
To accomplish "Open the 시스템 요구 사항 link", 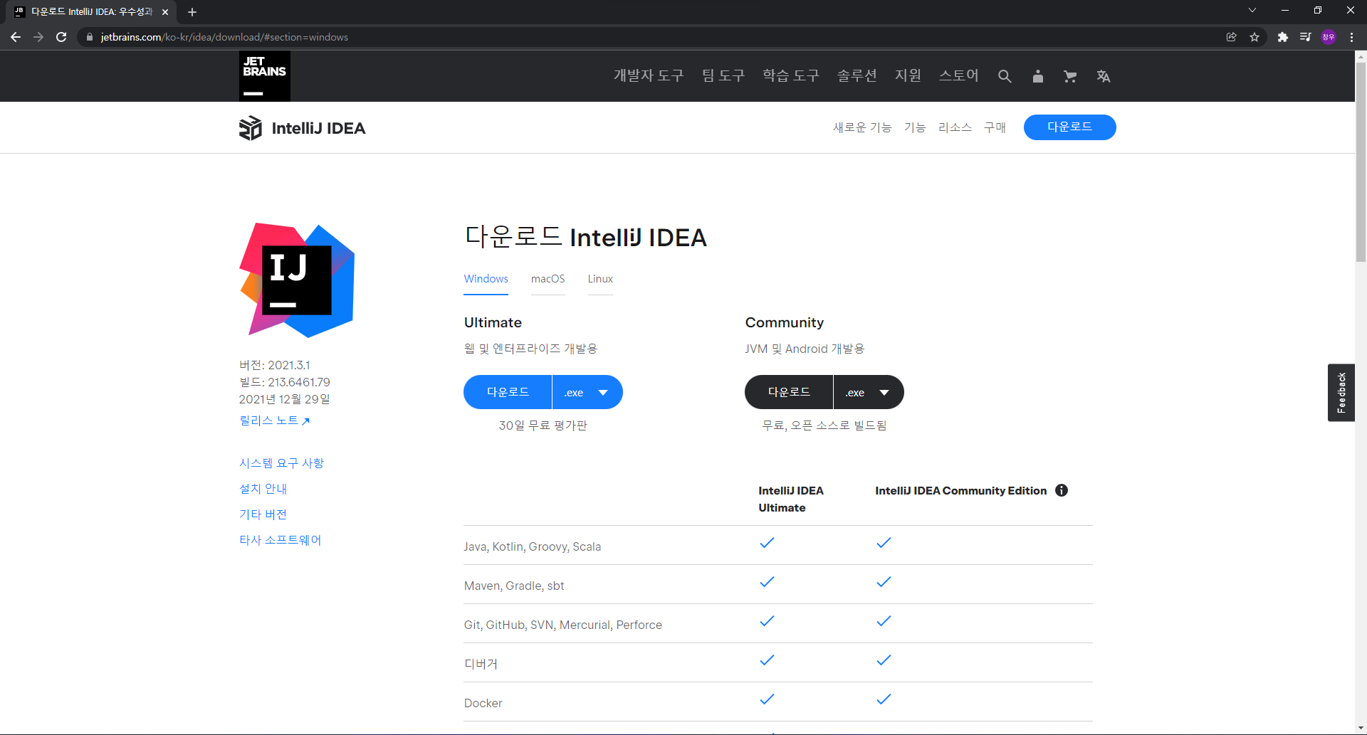I will (282, 463).
